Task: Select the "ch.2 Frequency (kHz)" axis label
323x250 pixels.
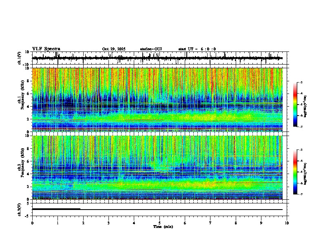Action: [x=21, y=163]
